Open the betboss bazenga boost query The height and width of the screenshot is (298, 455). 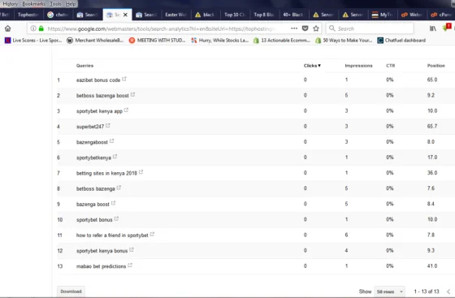click(x=102, y=96)
